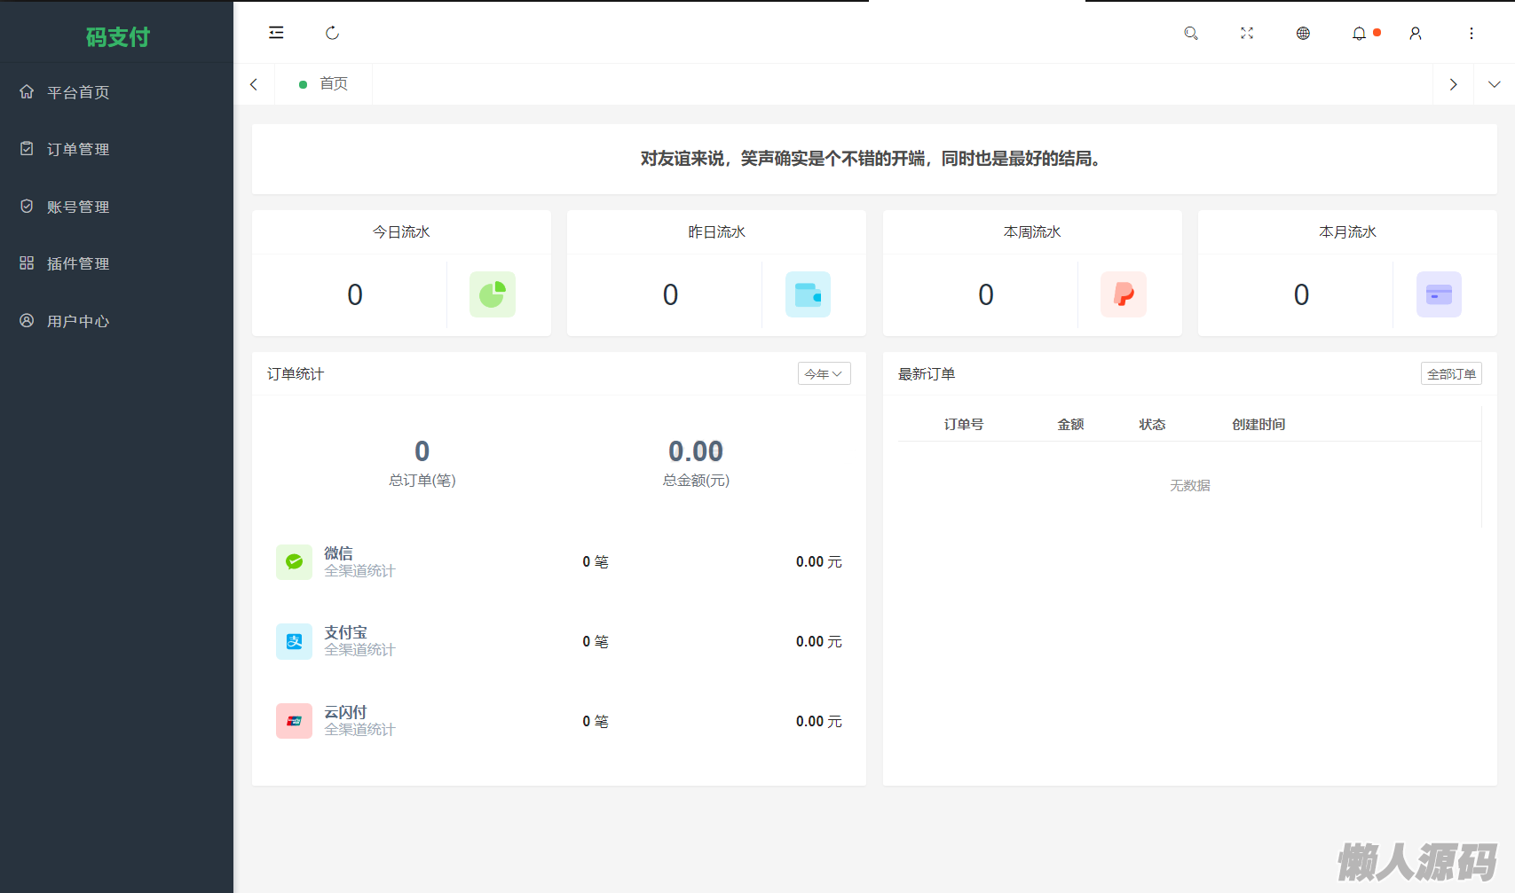Viewport: 1515px width, 893px height.
Task: Collapse the sidebar with the menu fold icon
Action: tap(276, 33)
